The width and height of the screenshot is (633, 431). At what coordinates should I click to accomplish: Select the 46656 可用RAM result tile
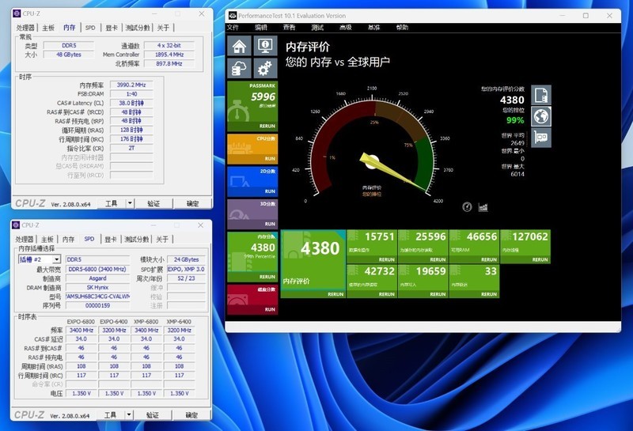[474, 247]
